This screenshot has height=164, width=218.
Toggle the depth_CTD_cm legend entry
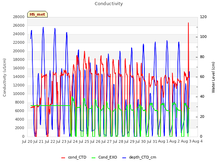[139, 157]
